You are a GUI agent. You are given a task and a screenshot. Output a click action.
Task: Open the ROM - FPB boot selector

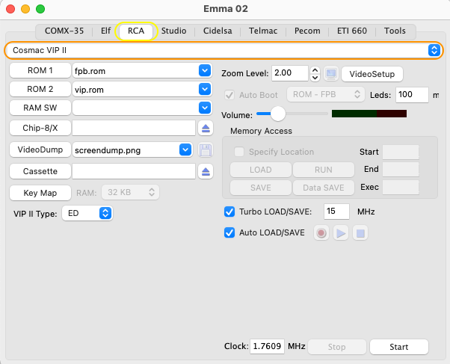click(326, 94)
